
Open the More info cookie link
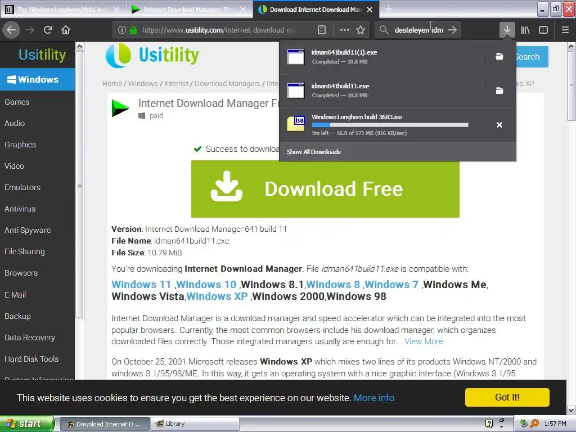[374, 398]
